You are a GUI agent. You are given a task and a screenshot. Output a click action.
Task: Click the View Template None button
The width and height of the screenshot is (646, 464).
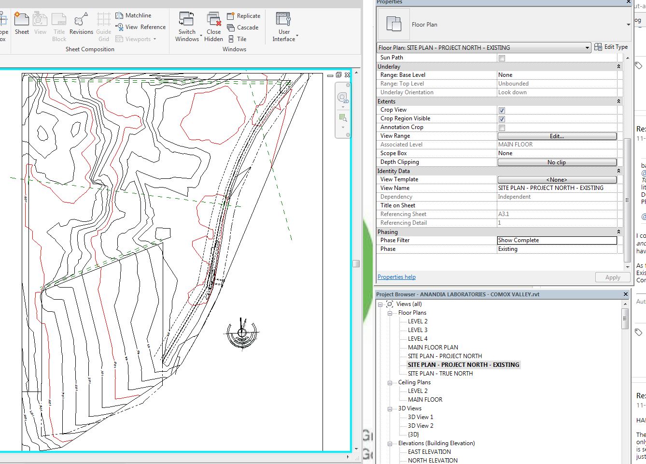pyautogui.click(x=557, y=180)
